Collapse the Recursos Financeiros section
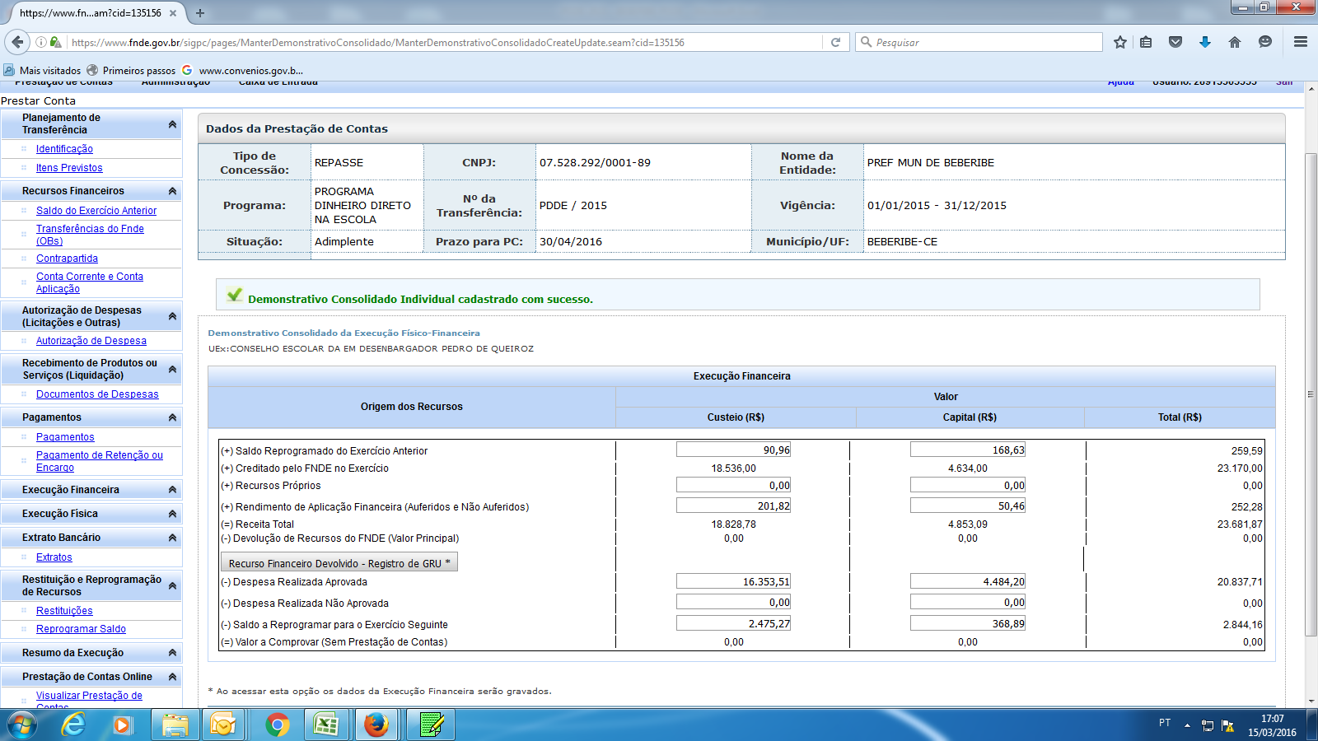The width and height of the screenshot is (1318, 741). (x=172, y=191)
